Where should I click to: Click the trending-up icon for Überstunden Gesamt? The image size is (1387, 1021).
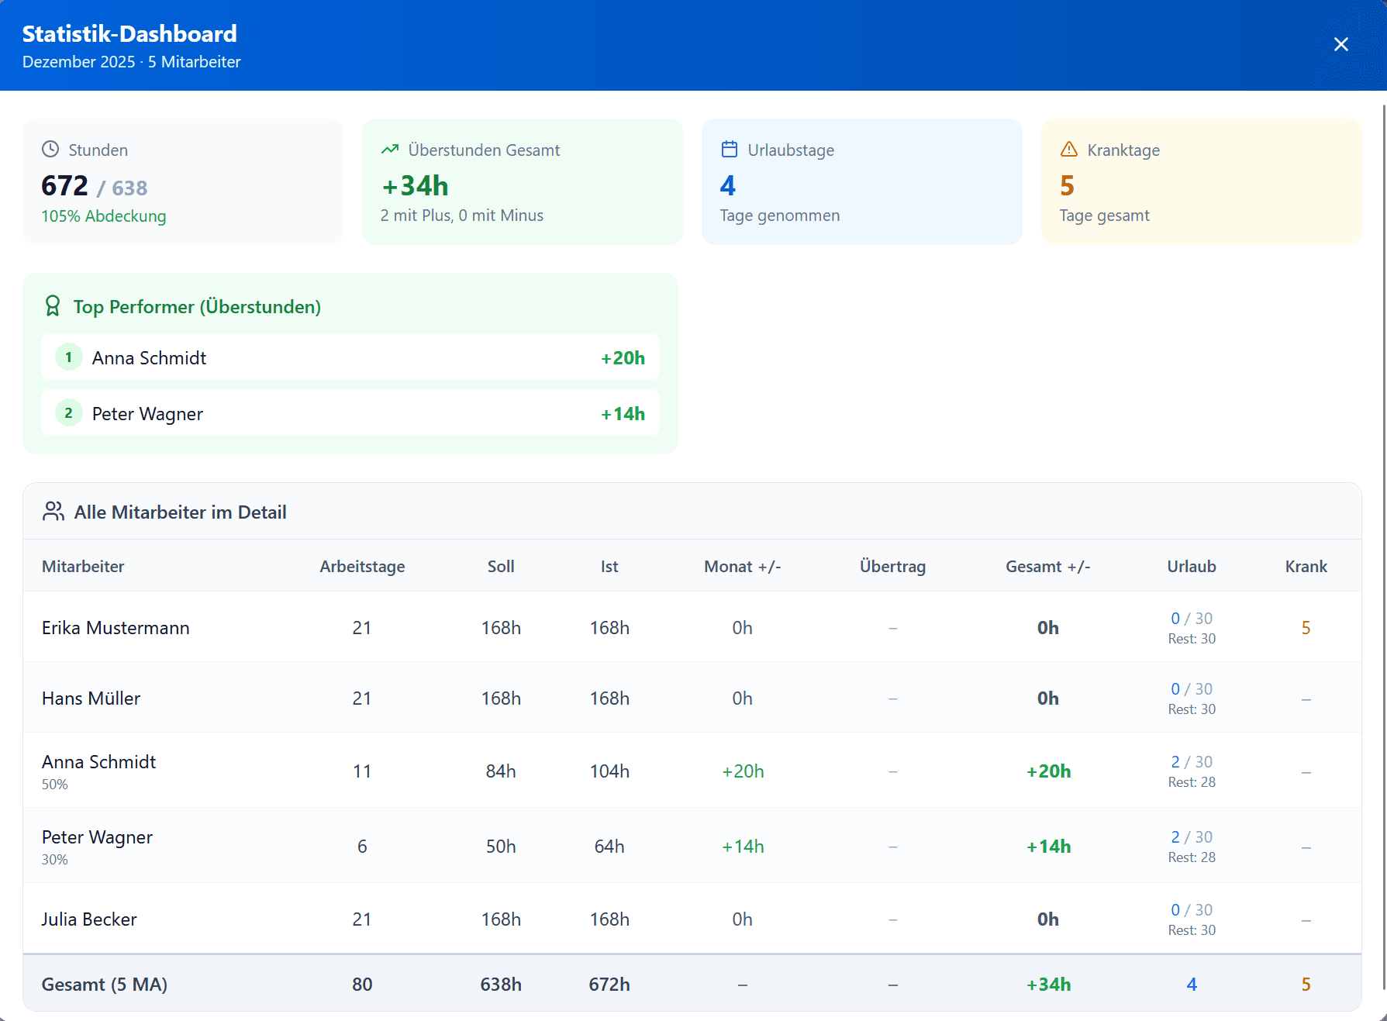(390, 149)
